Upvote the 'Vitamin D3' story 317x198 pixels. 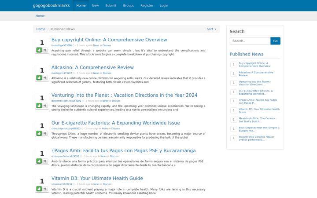point(39,189)
